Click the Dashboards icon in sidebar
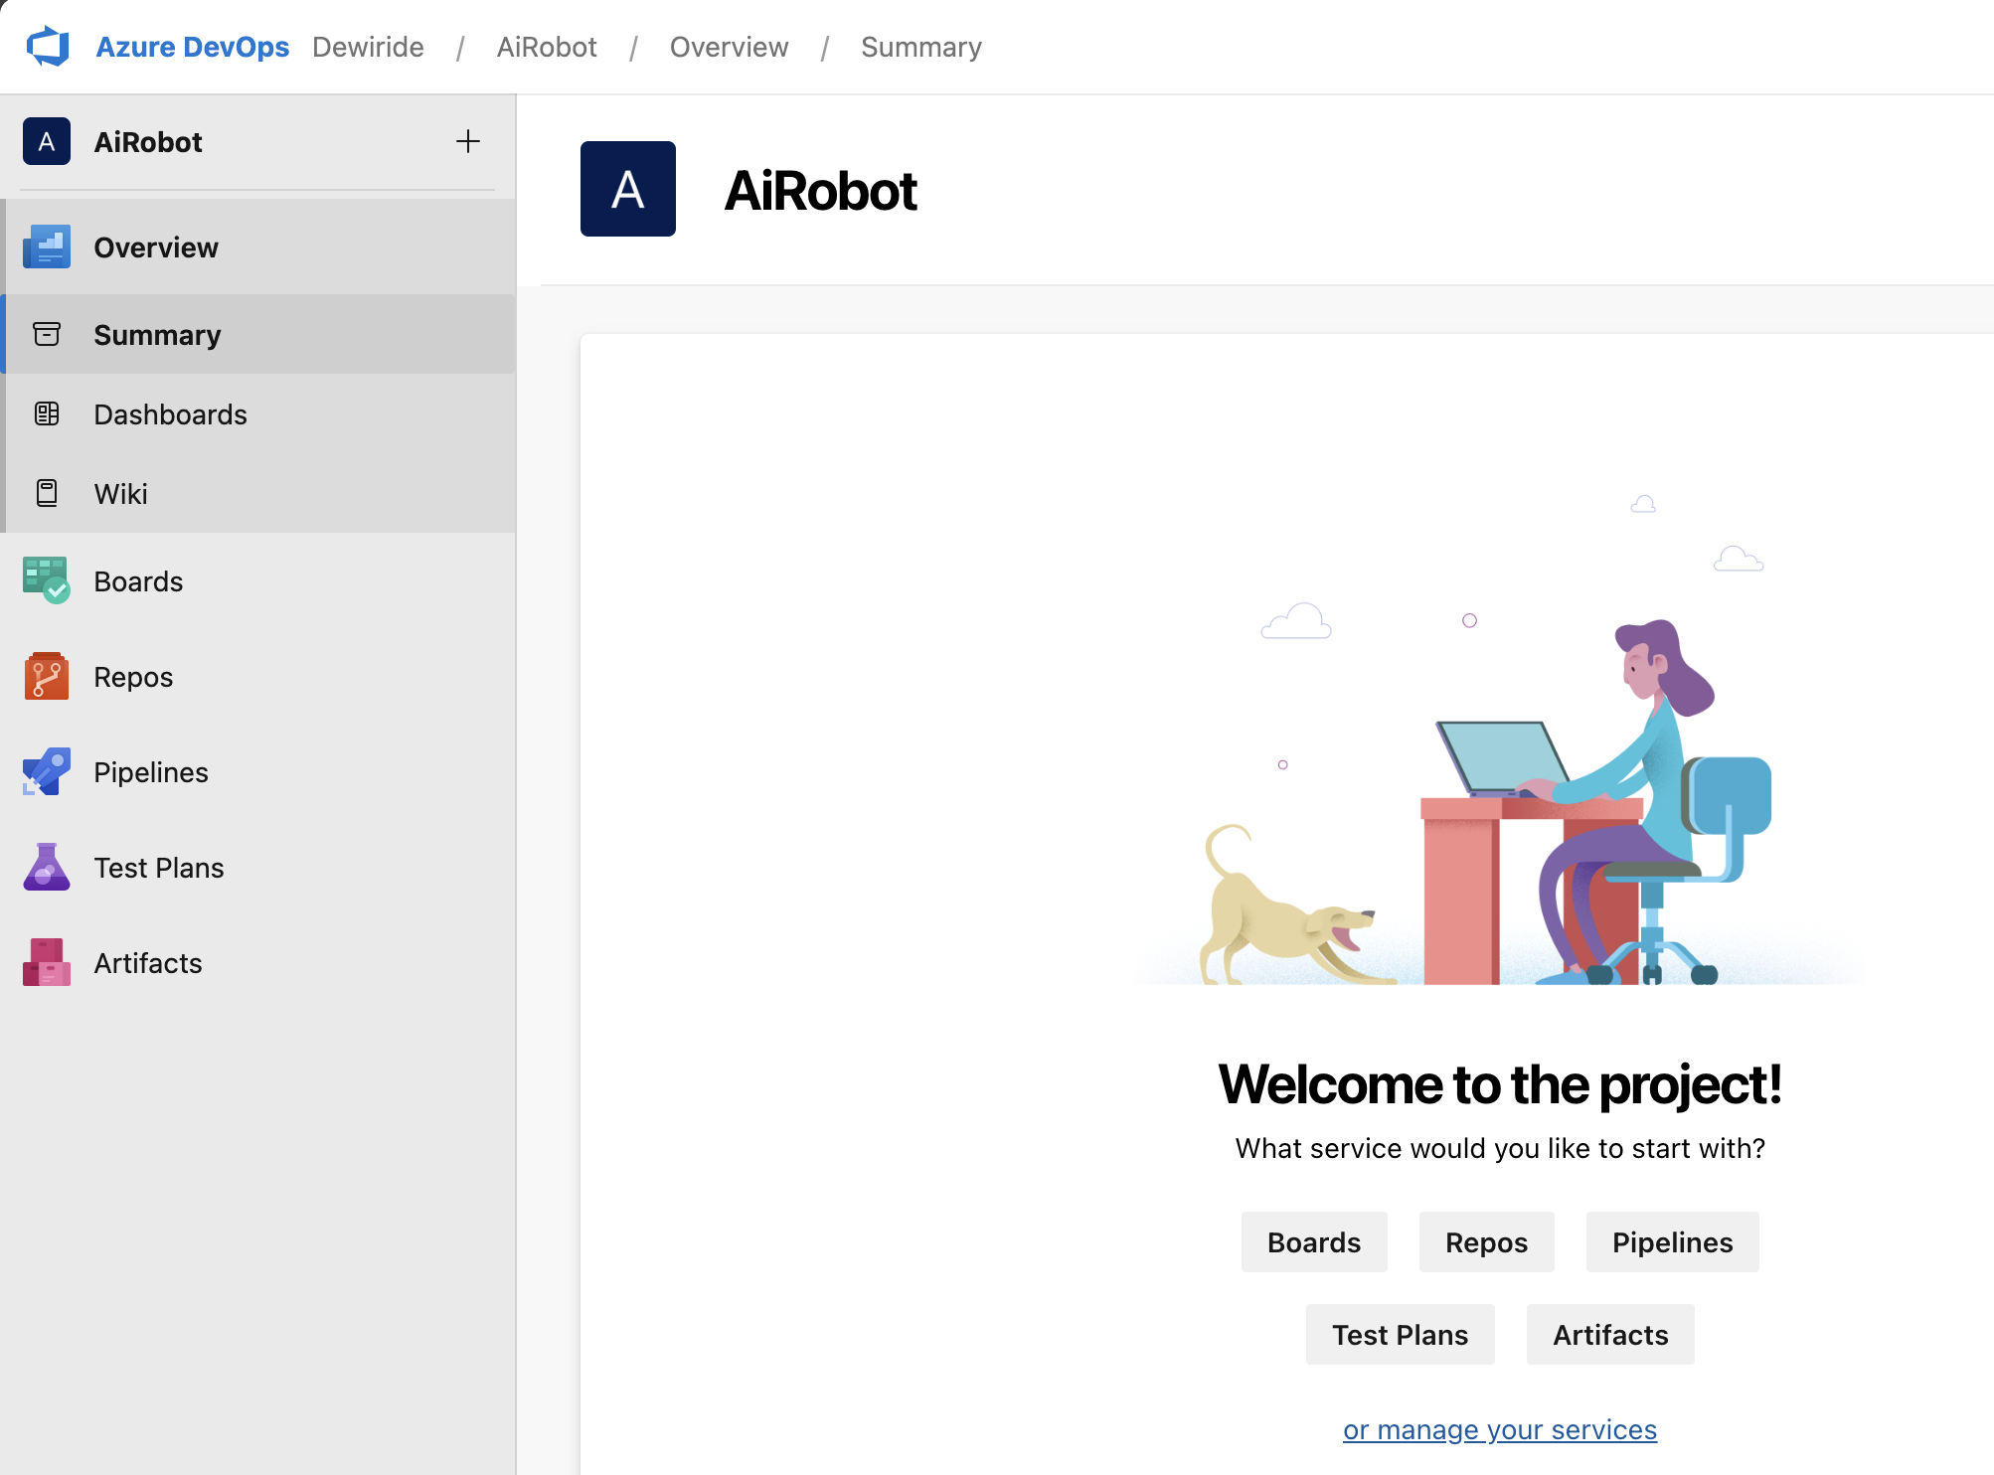1994x1475 pixels. pyautogui.click(x=47, y=414)
